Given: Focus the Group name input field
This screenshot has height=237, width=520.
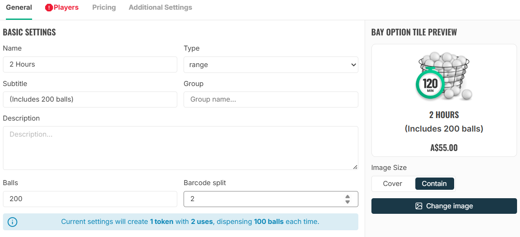Looking at the screenshot, I should (271, 100).
